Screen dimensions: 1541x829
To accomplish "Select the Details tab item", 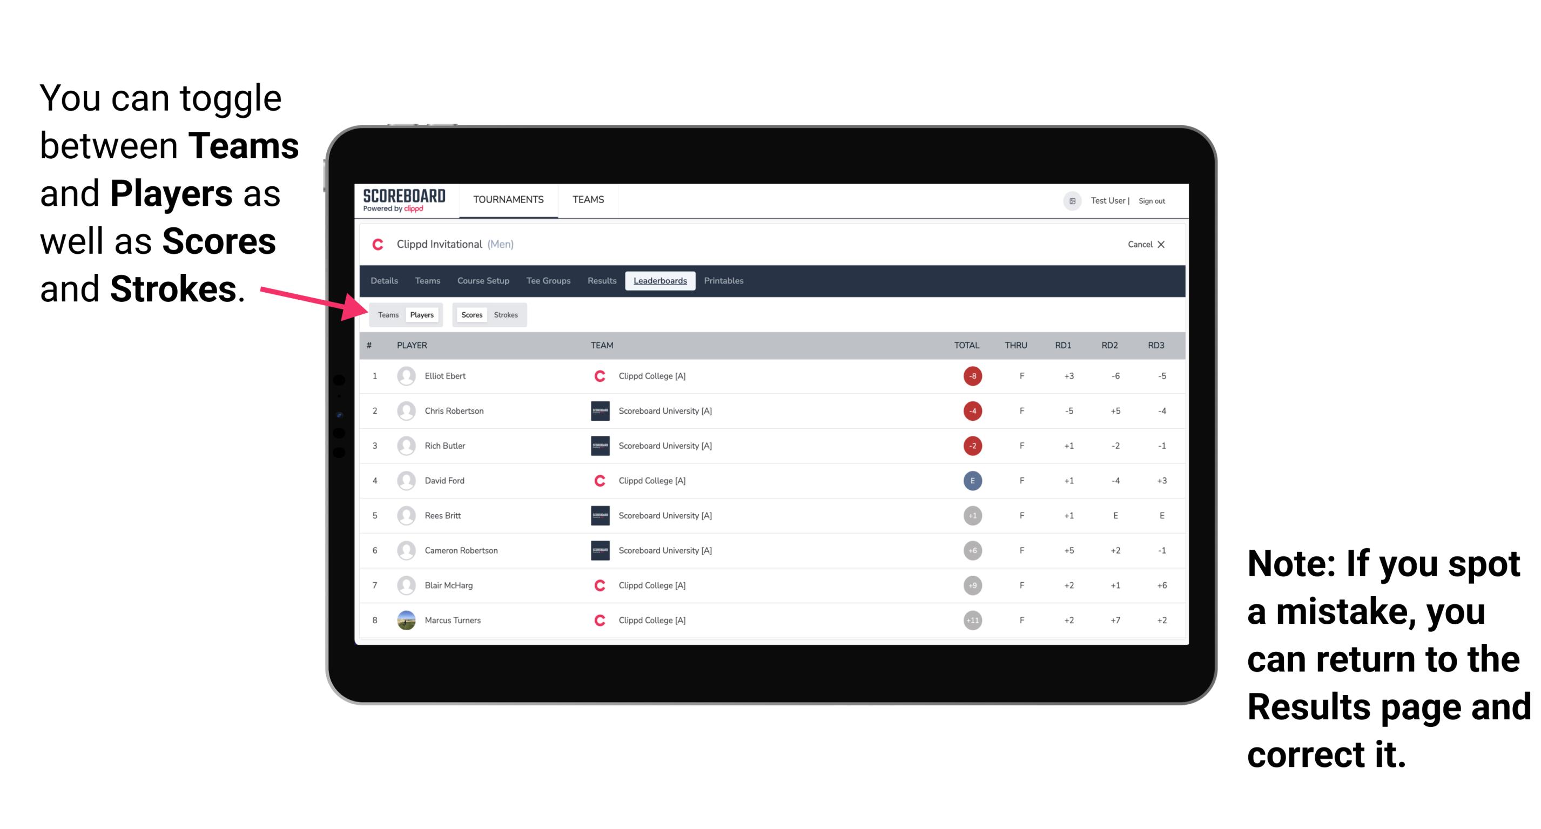I will [385, 280].
